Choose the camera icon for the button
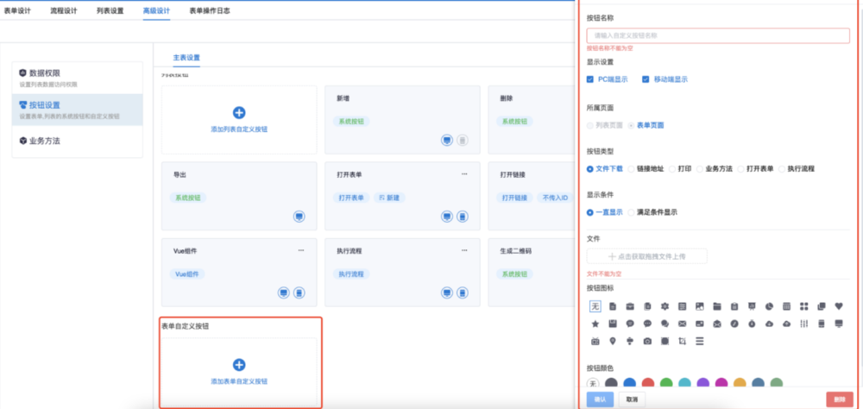The image size is (863, 409). click(647, 342)
